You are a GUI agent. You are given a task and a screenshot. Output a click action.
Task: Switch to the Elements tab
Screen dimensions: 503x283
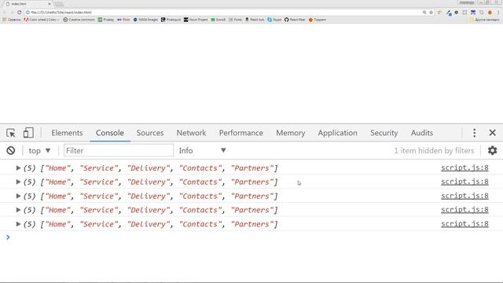(67, 133)
